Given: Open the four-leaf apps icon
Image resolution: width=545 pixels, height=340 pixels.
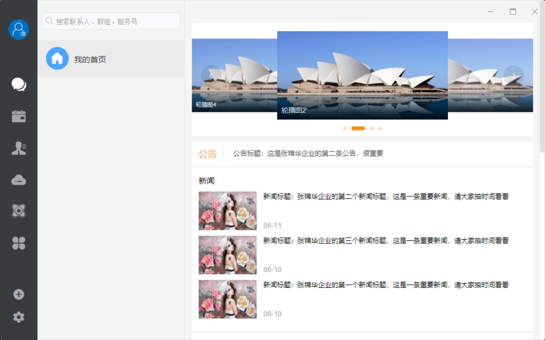Looking at the screenshot, I should point(19,243).
